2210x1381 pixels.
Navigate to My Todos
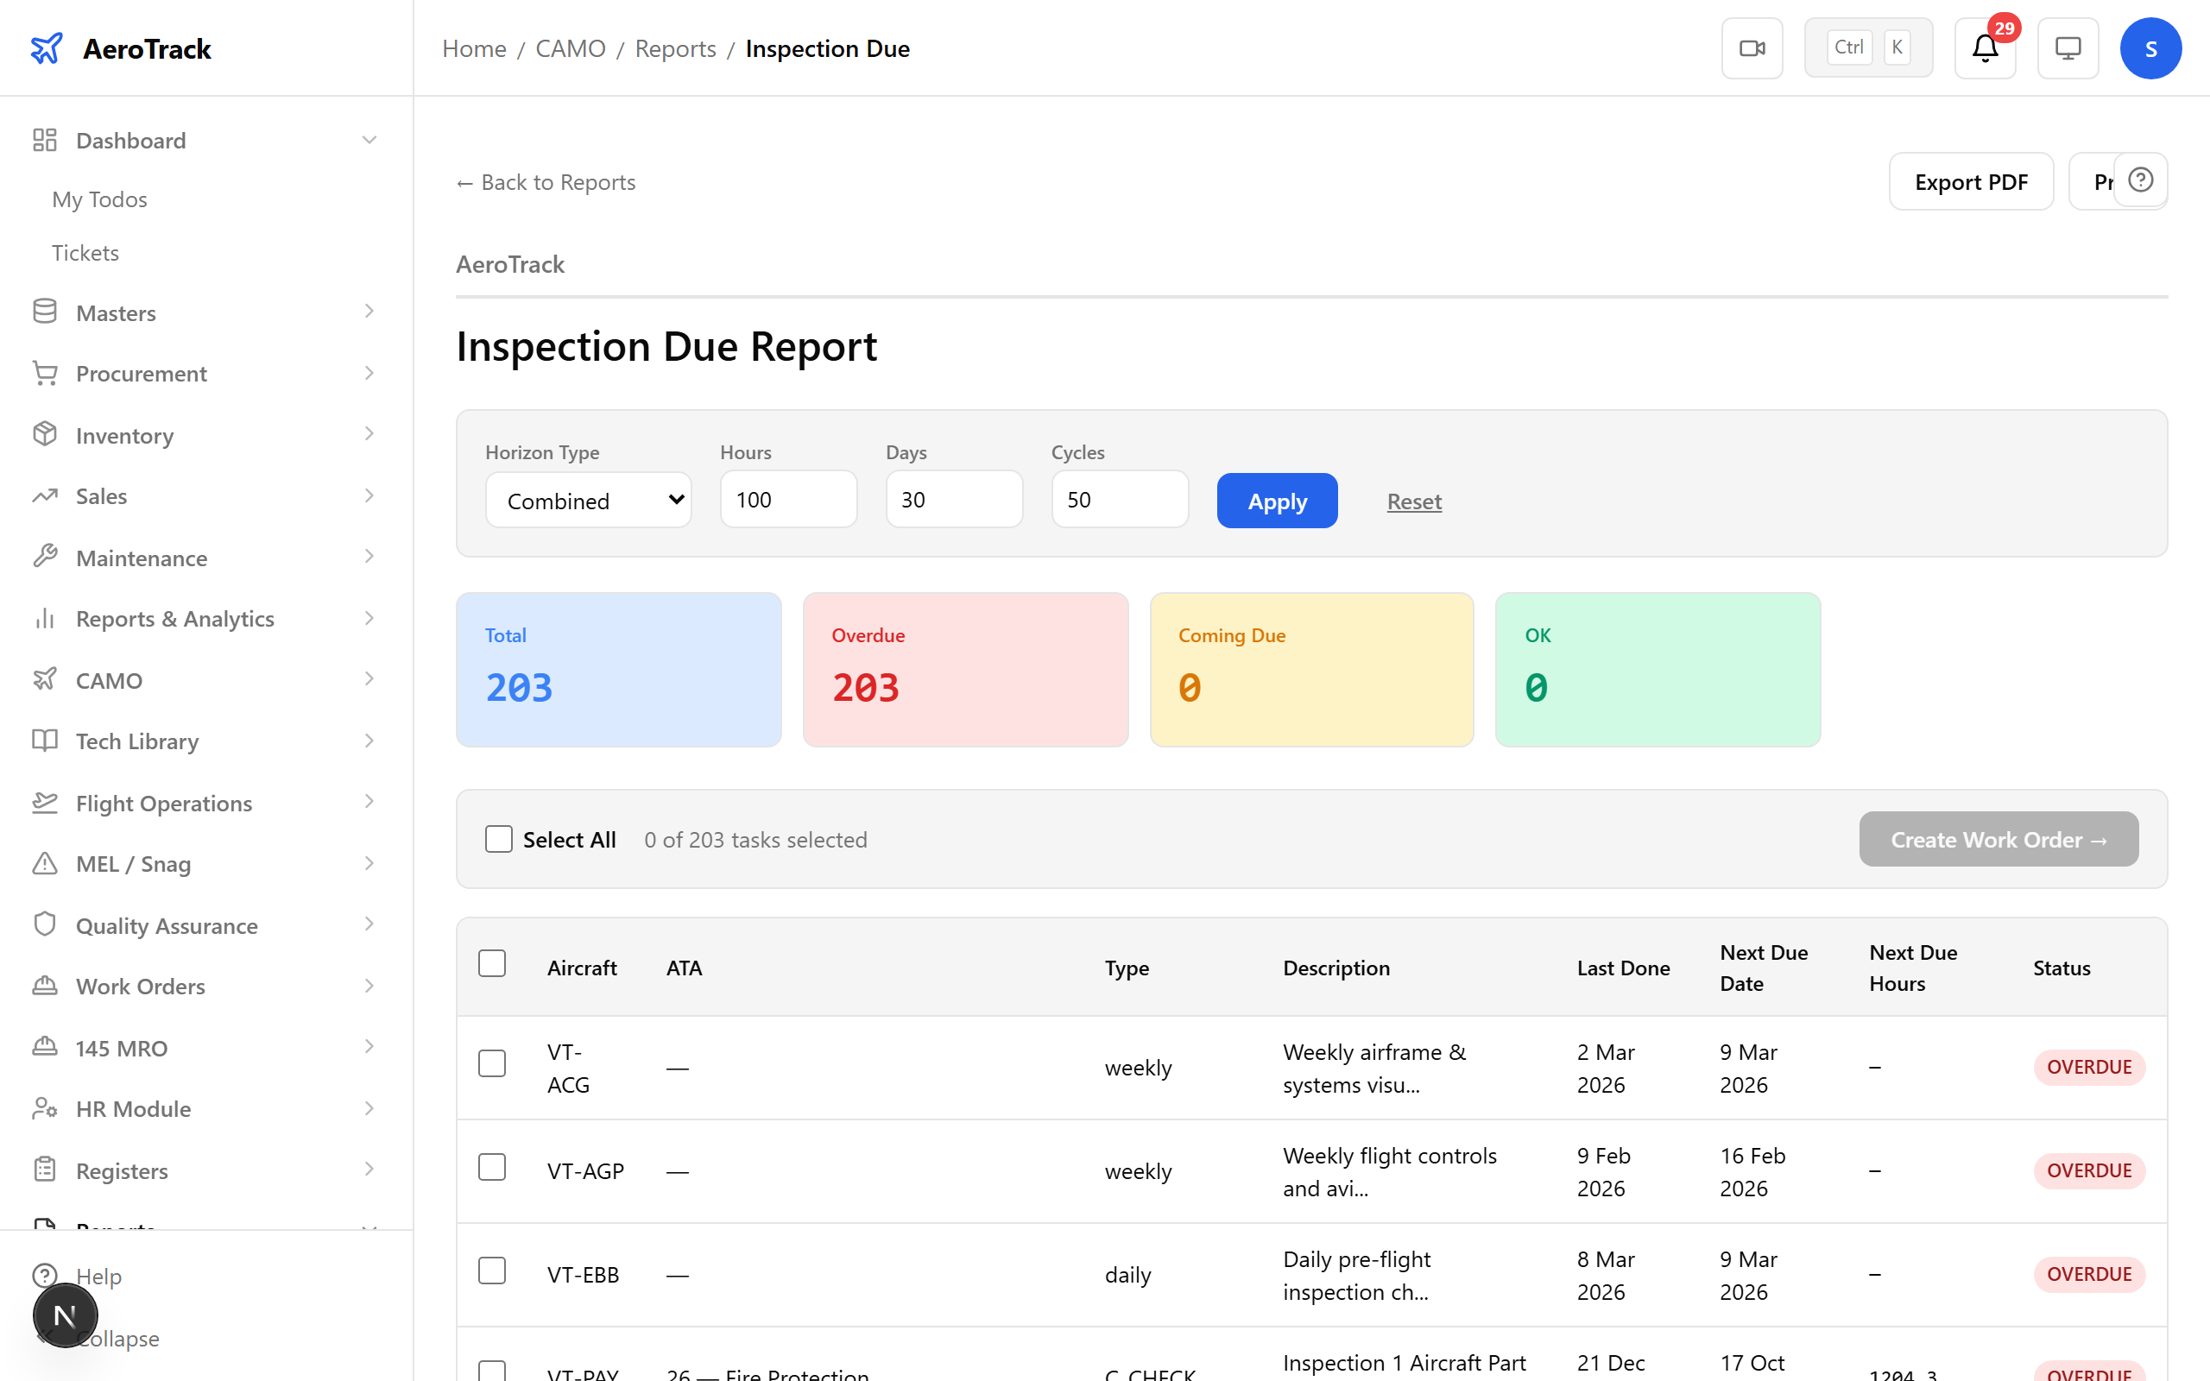(x=98, y=199)
